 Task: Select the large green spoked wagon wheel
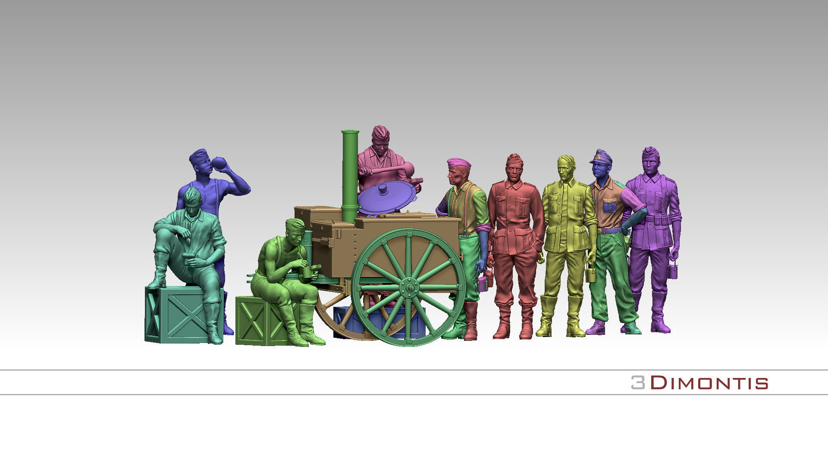click(x=408, y=287)
